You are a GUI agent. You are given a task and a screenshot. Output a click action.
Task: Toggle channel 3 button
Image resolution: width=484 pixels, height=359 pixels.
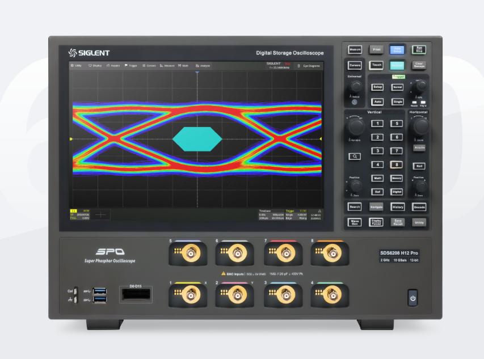377,151
